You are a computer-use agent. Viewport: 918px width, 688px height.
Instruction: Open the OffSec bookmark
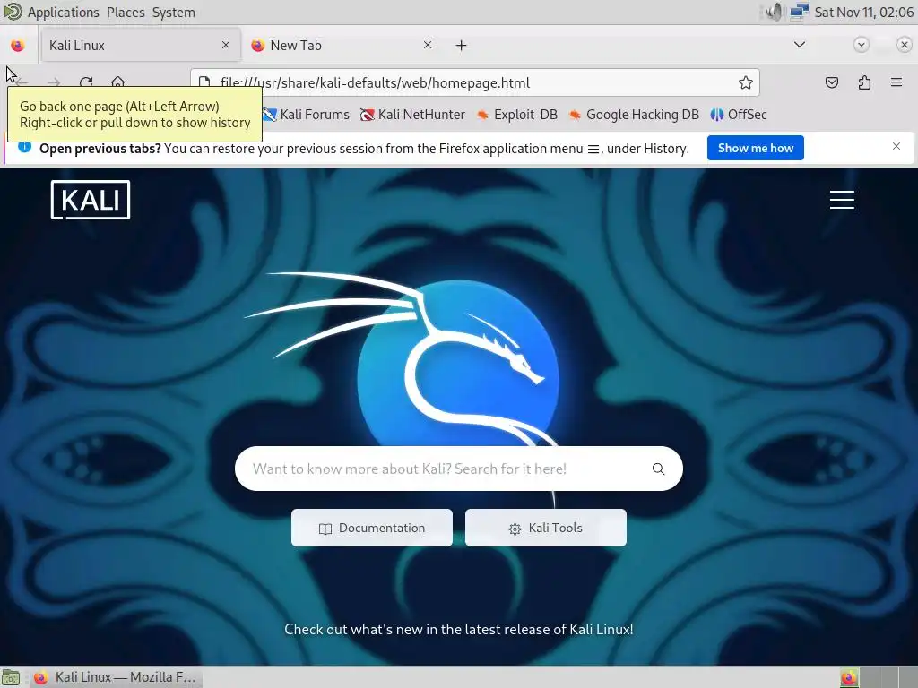tap(739, 115)
